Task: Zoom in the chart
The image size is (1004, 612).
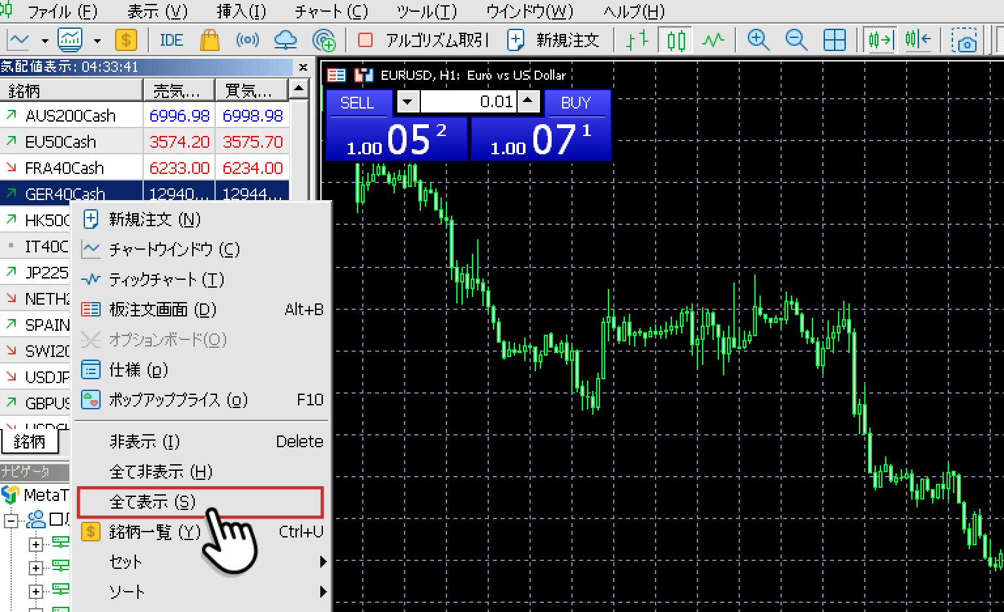Action: pos(758,41)
